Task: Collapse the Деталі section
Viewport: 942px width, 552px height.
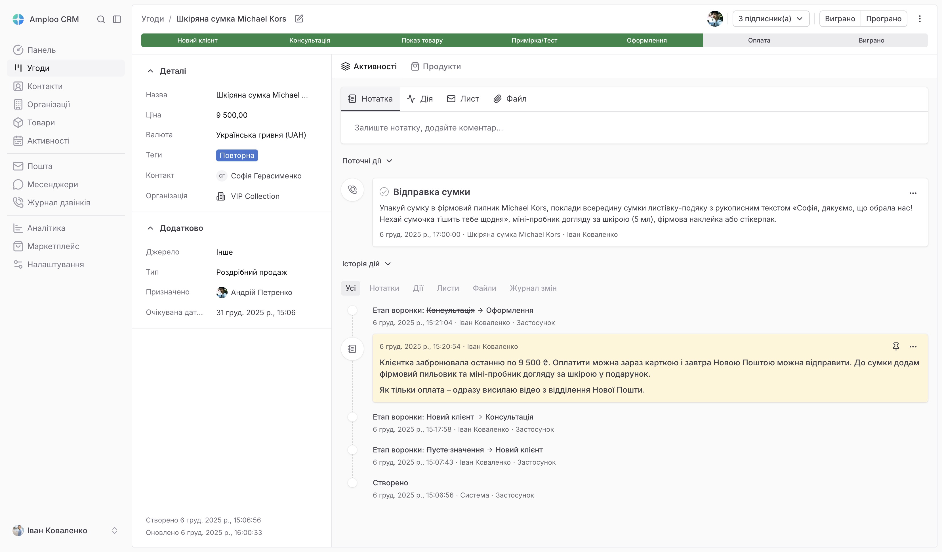Action: (150, 71)
